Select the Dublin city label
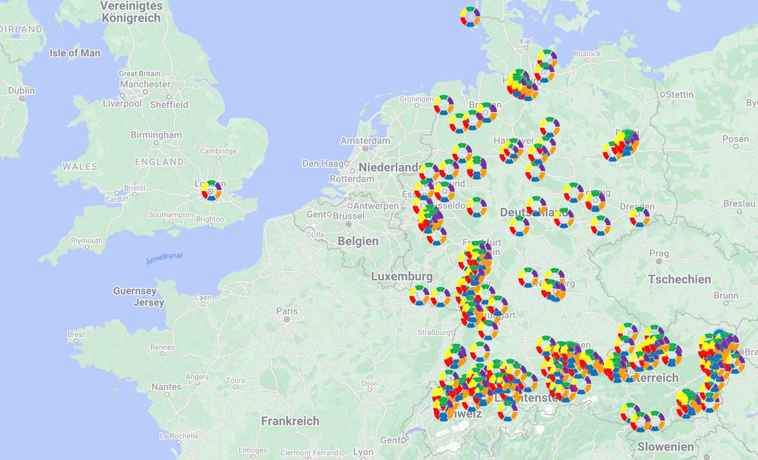758x460 pixels. [x=22, y=90]
